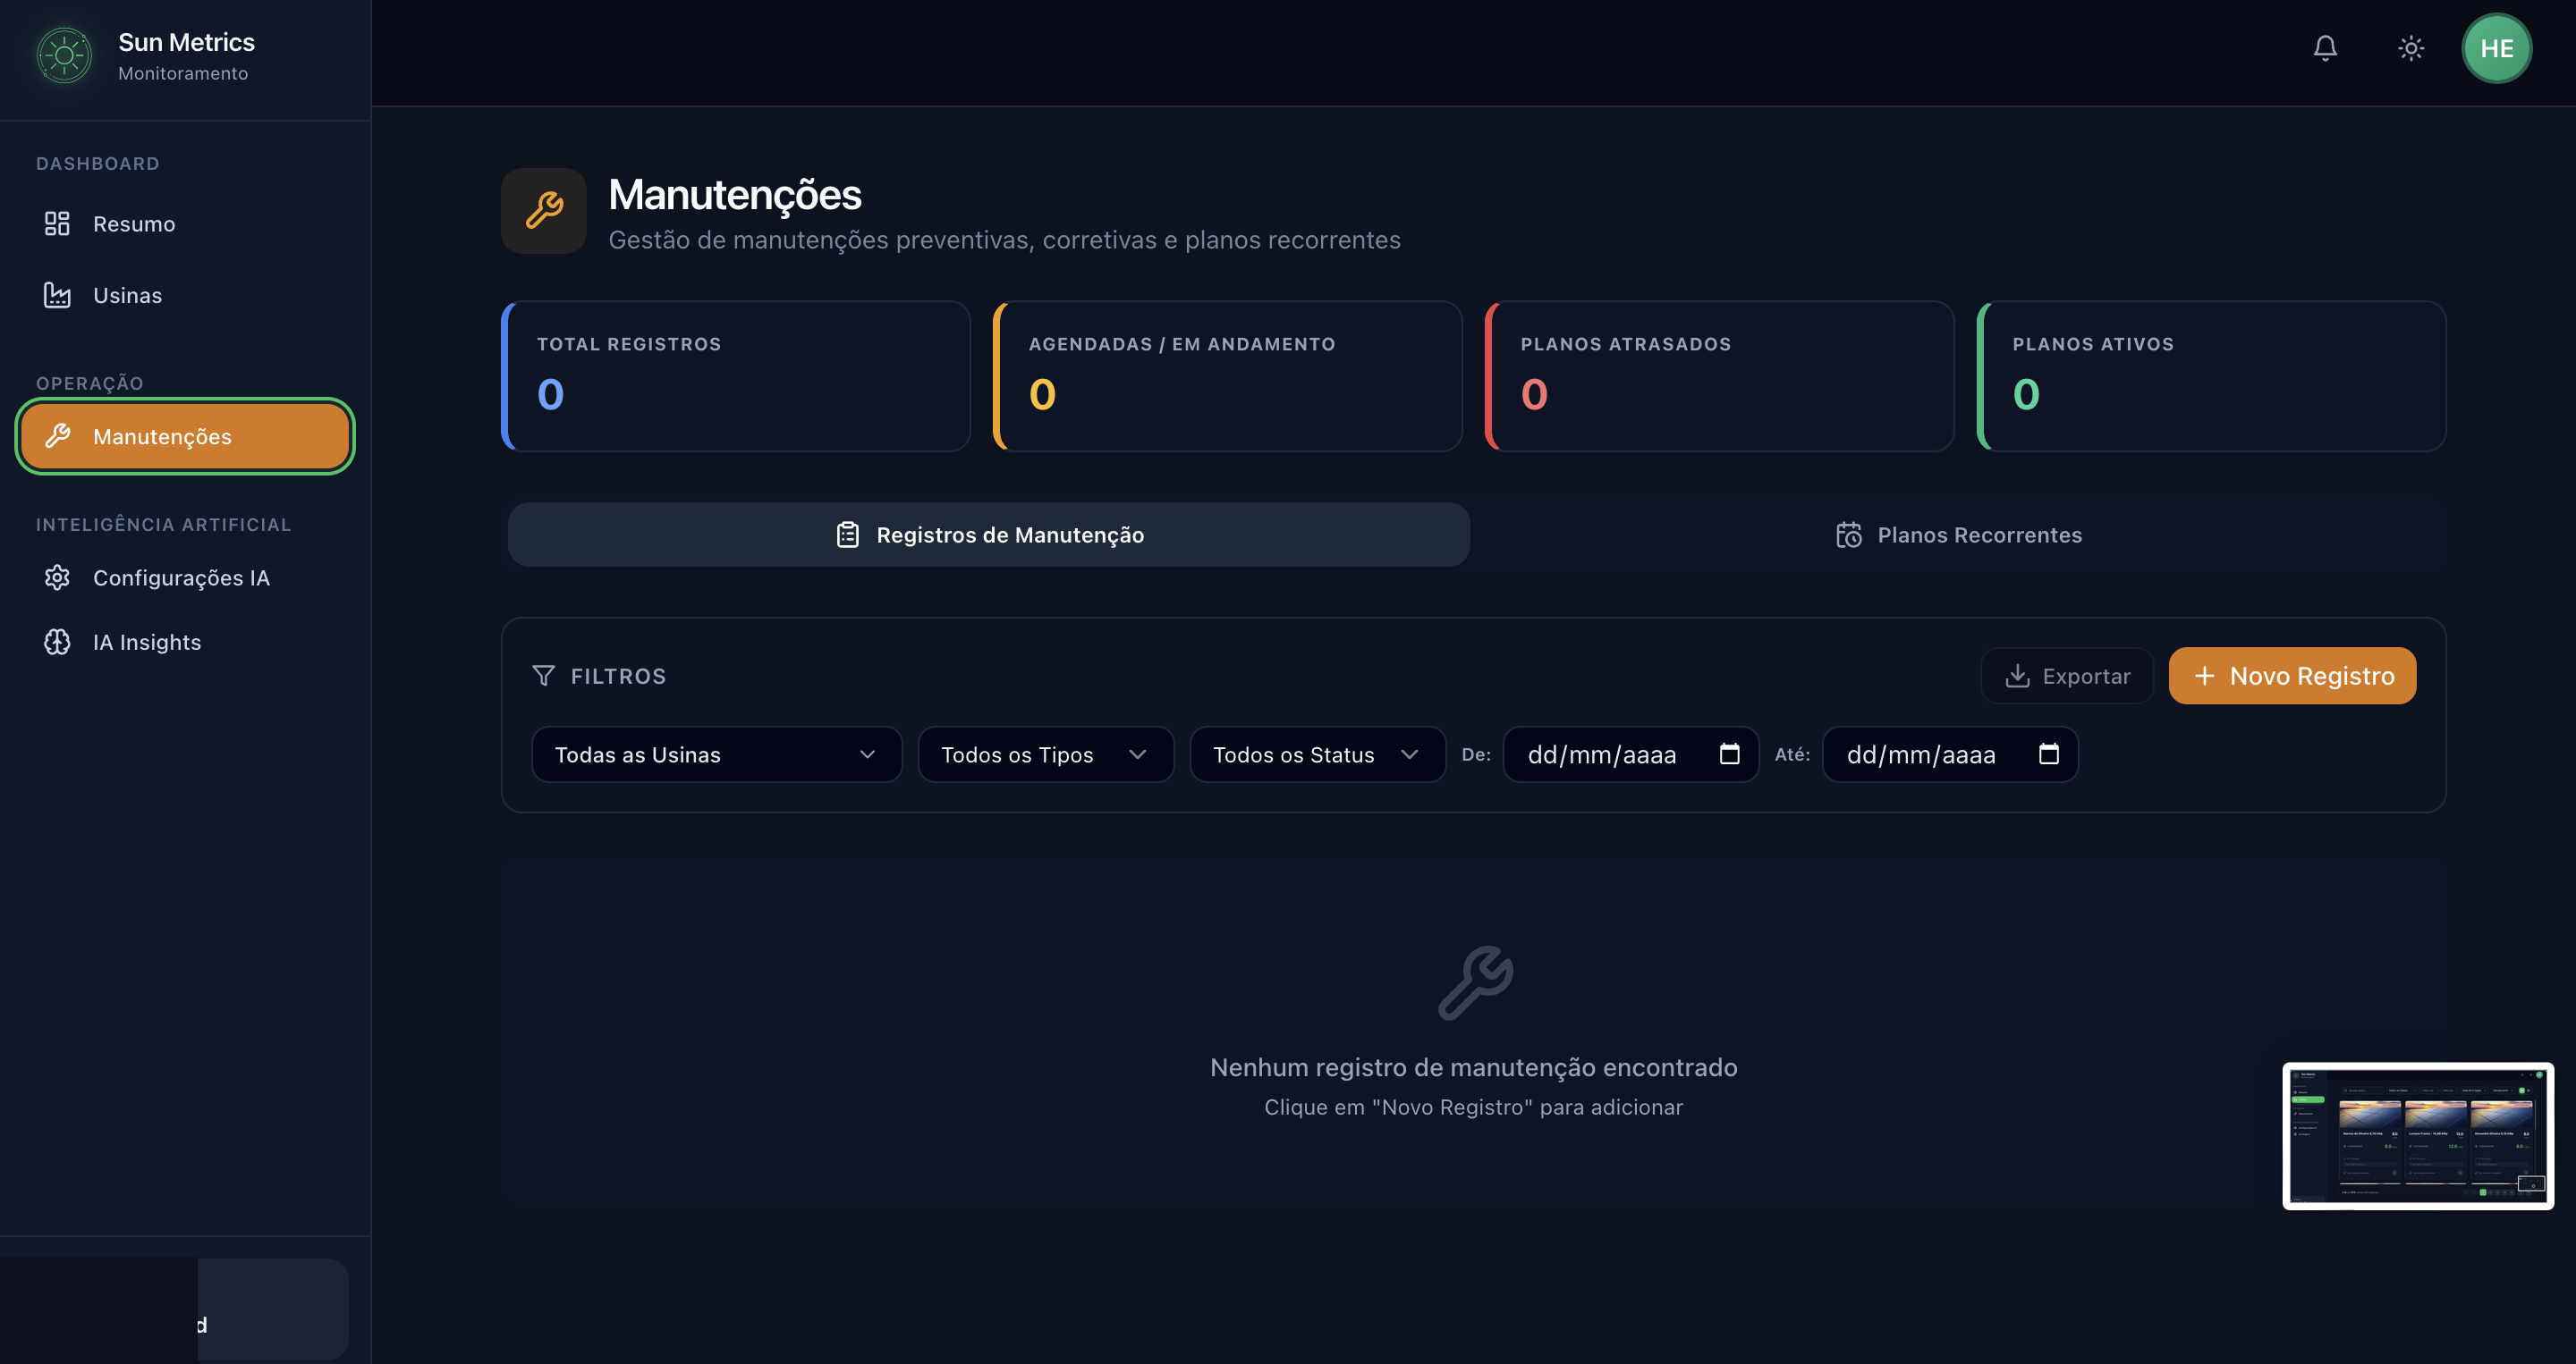This screenshot has height=1364, width=2576.
Task: Select the Resumo dashboard icon
Action: coord(57,223)
